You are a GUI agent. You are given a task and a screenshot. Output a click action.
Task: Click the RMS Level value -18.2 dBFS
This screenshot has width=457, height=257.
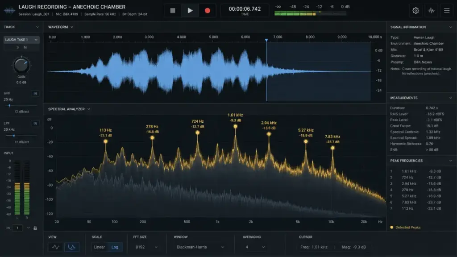click(x=435, y=114)
